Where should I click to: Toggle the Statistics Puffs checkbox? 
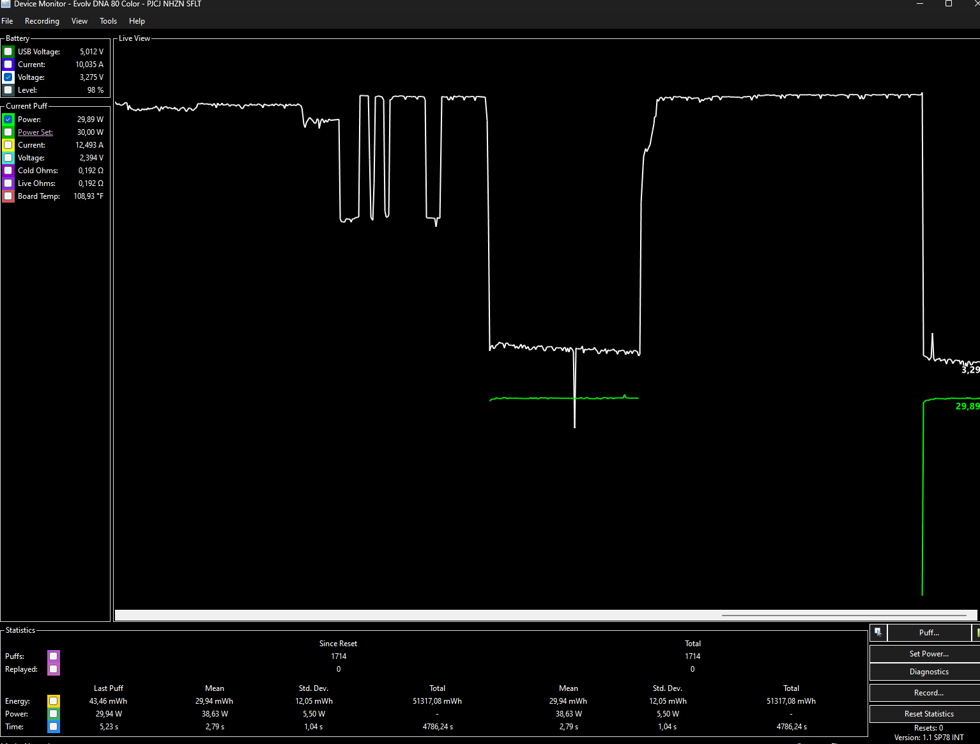[54, 656]
